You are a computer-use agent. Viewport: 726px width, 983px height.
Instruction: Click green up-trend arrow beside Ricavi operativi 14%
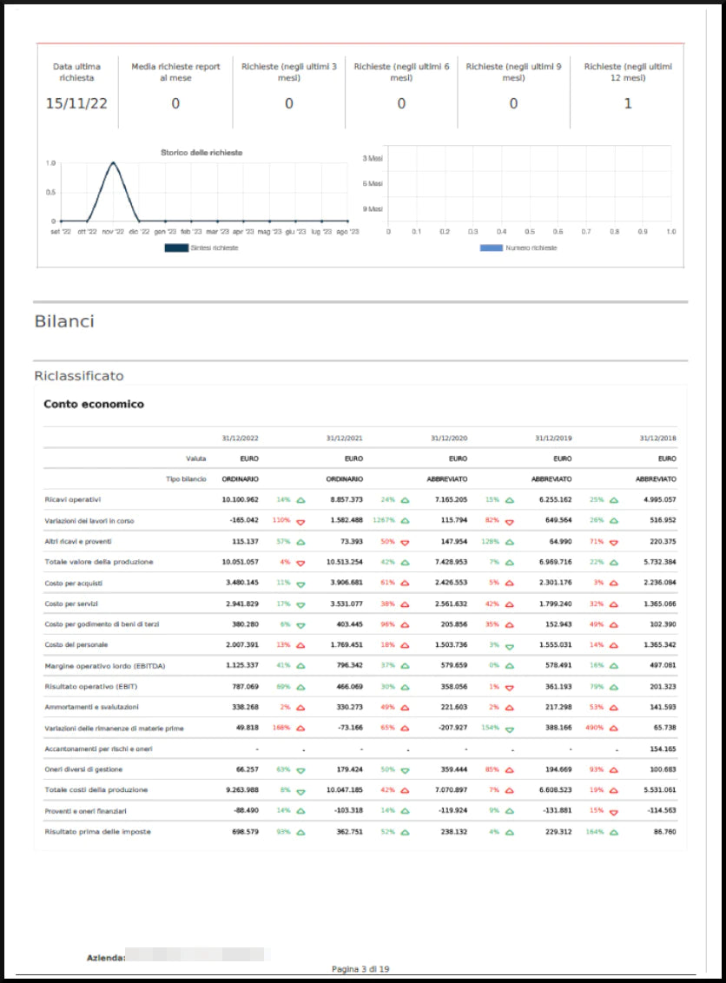pyautogui.click(x=301, y=498)
